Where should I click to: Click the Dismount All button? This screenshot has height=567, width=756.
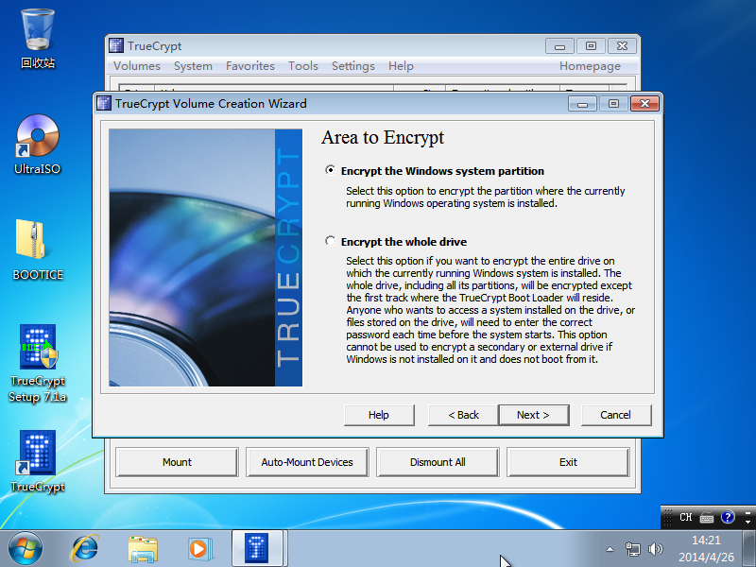[438, 462]
